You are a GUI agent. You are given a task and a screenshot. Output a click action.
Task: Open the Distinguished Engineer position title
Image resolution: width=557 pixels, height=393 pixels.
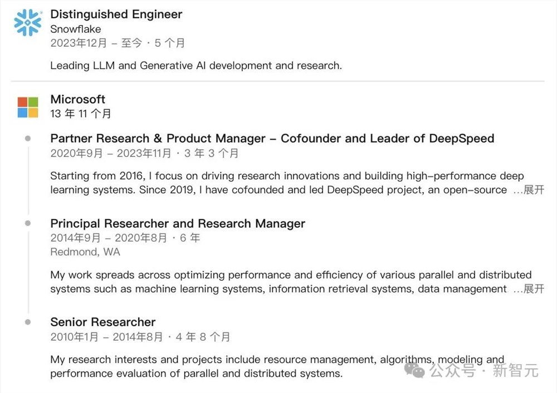[116, 14]
